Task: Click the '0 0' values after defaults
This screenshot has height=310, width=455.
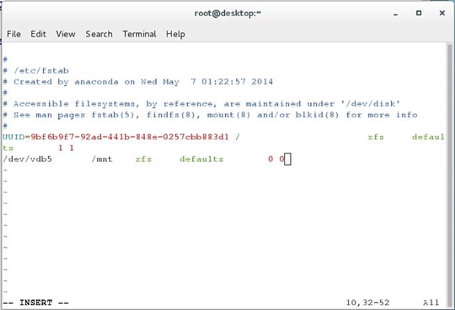Action: pyautogui.click(x=276, y=159)
